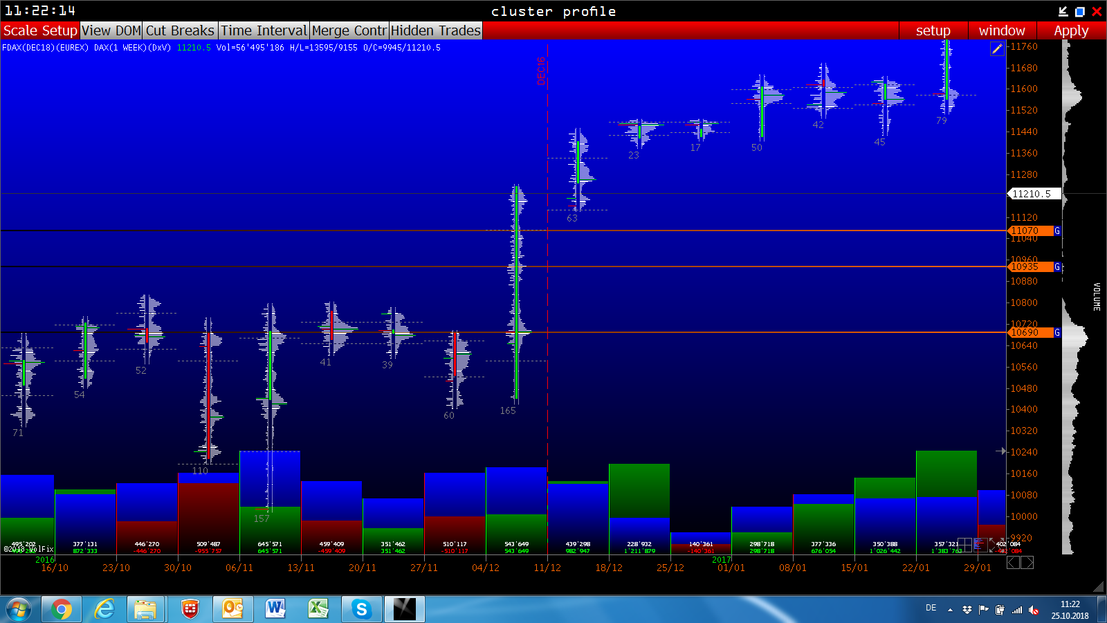Click the 11/12 date on time axis

(x=547, y=568)
